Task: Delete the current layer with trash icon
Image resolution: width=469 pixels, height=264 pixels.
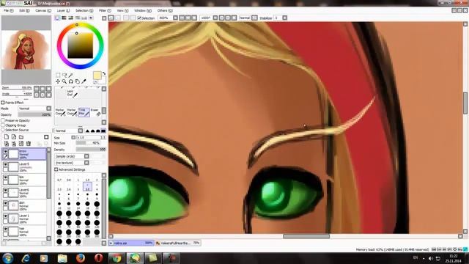Action: coord(29,144)
